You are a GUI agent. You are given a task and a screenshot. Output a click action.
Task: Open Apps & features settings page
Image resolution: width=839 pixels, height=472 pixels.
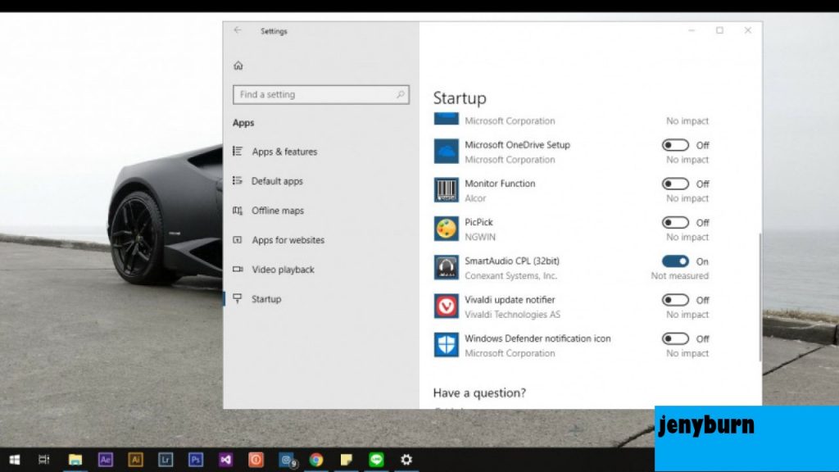(284, 152)
